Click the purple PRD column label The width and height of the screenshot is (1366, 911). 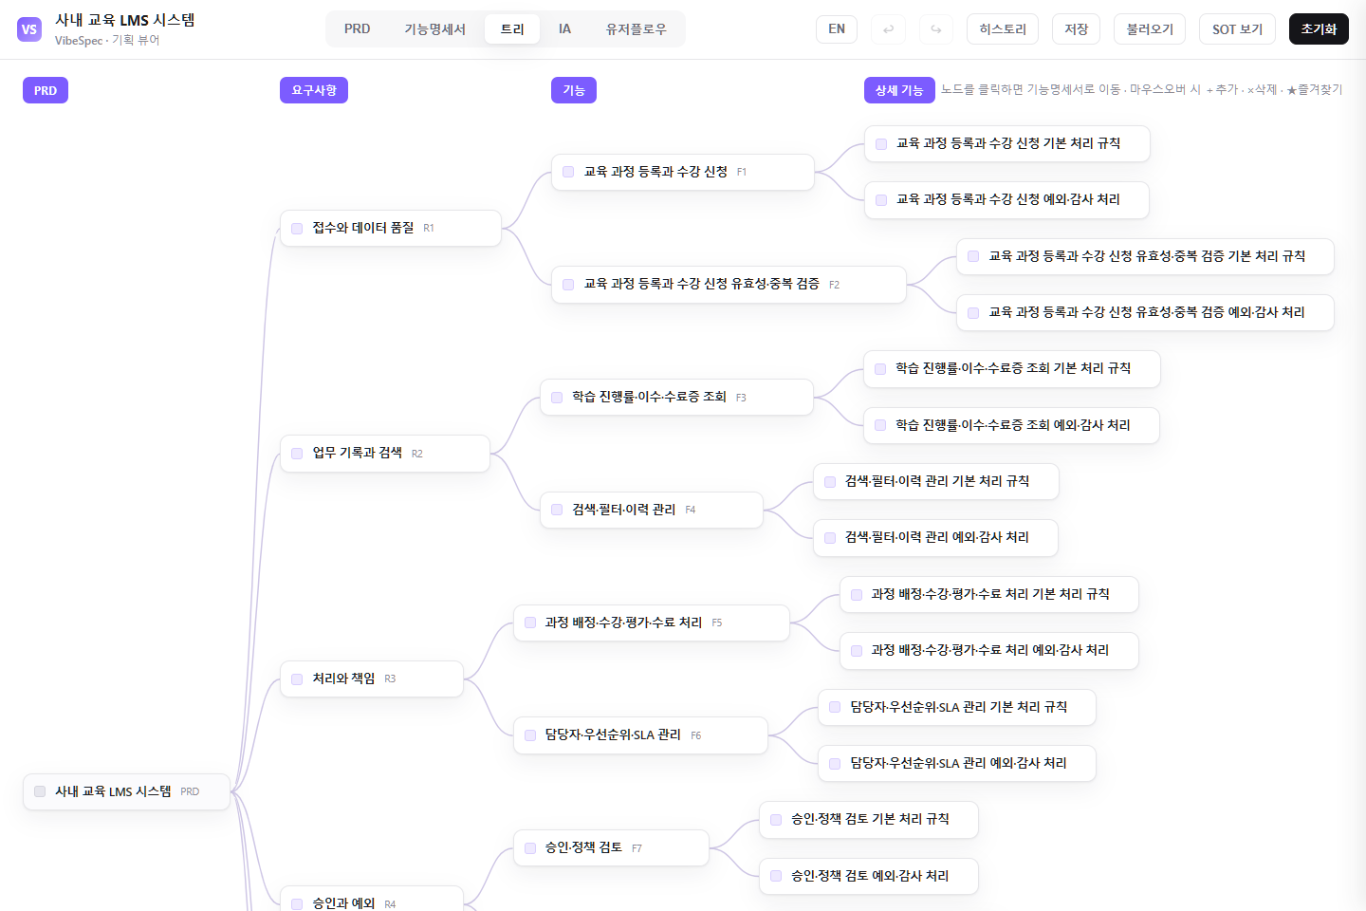click(x=46, y=90)
